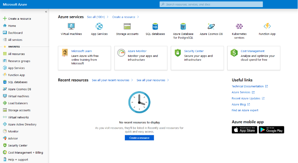Viewport: 298px width, 163px height.
Task: Click the All resources grid icon
Action: [x=5, y=54]
